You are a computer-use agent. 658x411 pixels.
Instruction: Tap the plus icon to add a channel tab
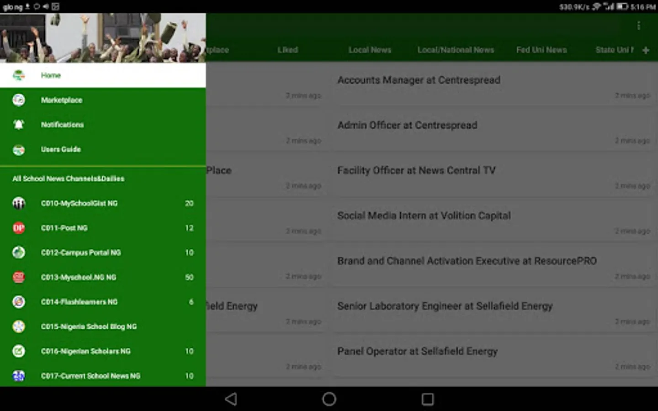tap(646, 50)
